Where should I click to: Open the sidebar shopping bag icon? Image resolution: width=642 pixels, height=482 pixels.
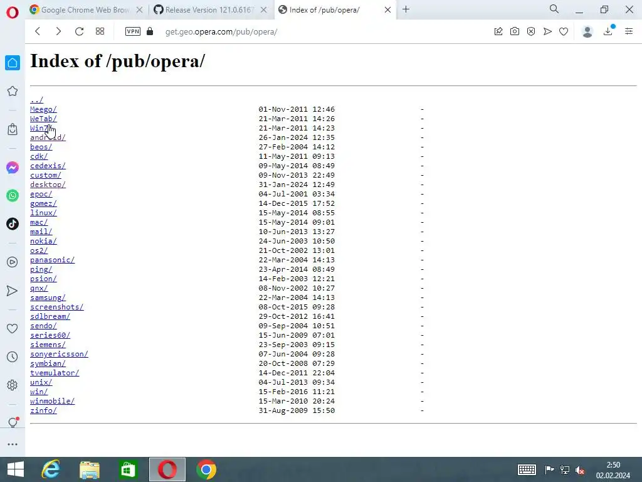point(13,129)
